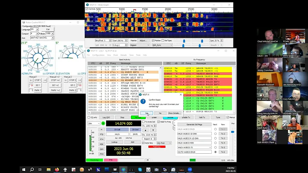Viewport: 308px width, 173px height.
Task: Toggle the Hold Tx Freq checkbox
Action: pyautogui.click(x=159, y=122)
